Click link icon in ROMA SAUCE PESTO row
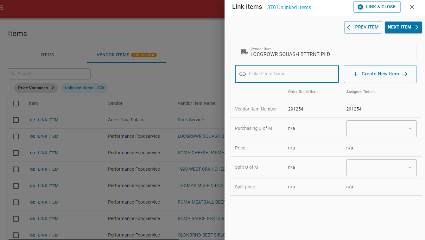This screenshot has width=425, height=240. (33, 219)
